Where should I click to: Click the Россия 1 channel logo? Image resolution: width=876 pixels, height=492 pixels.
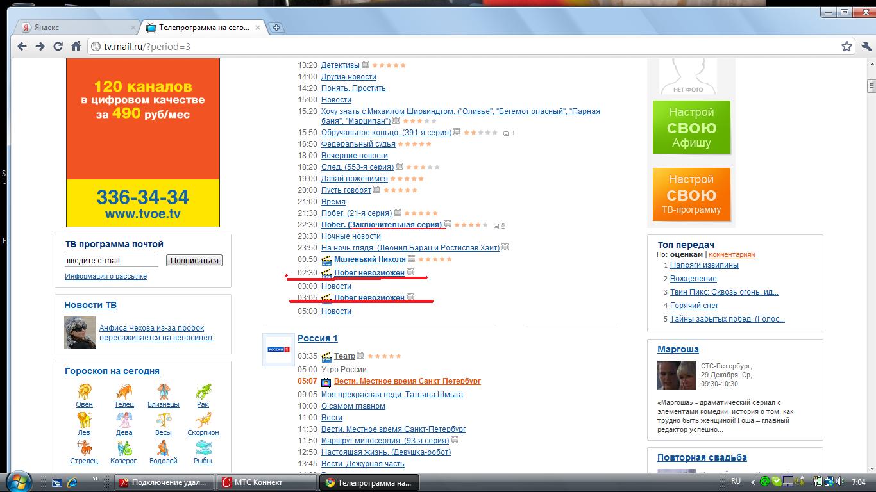click(x=278, y=350)
